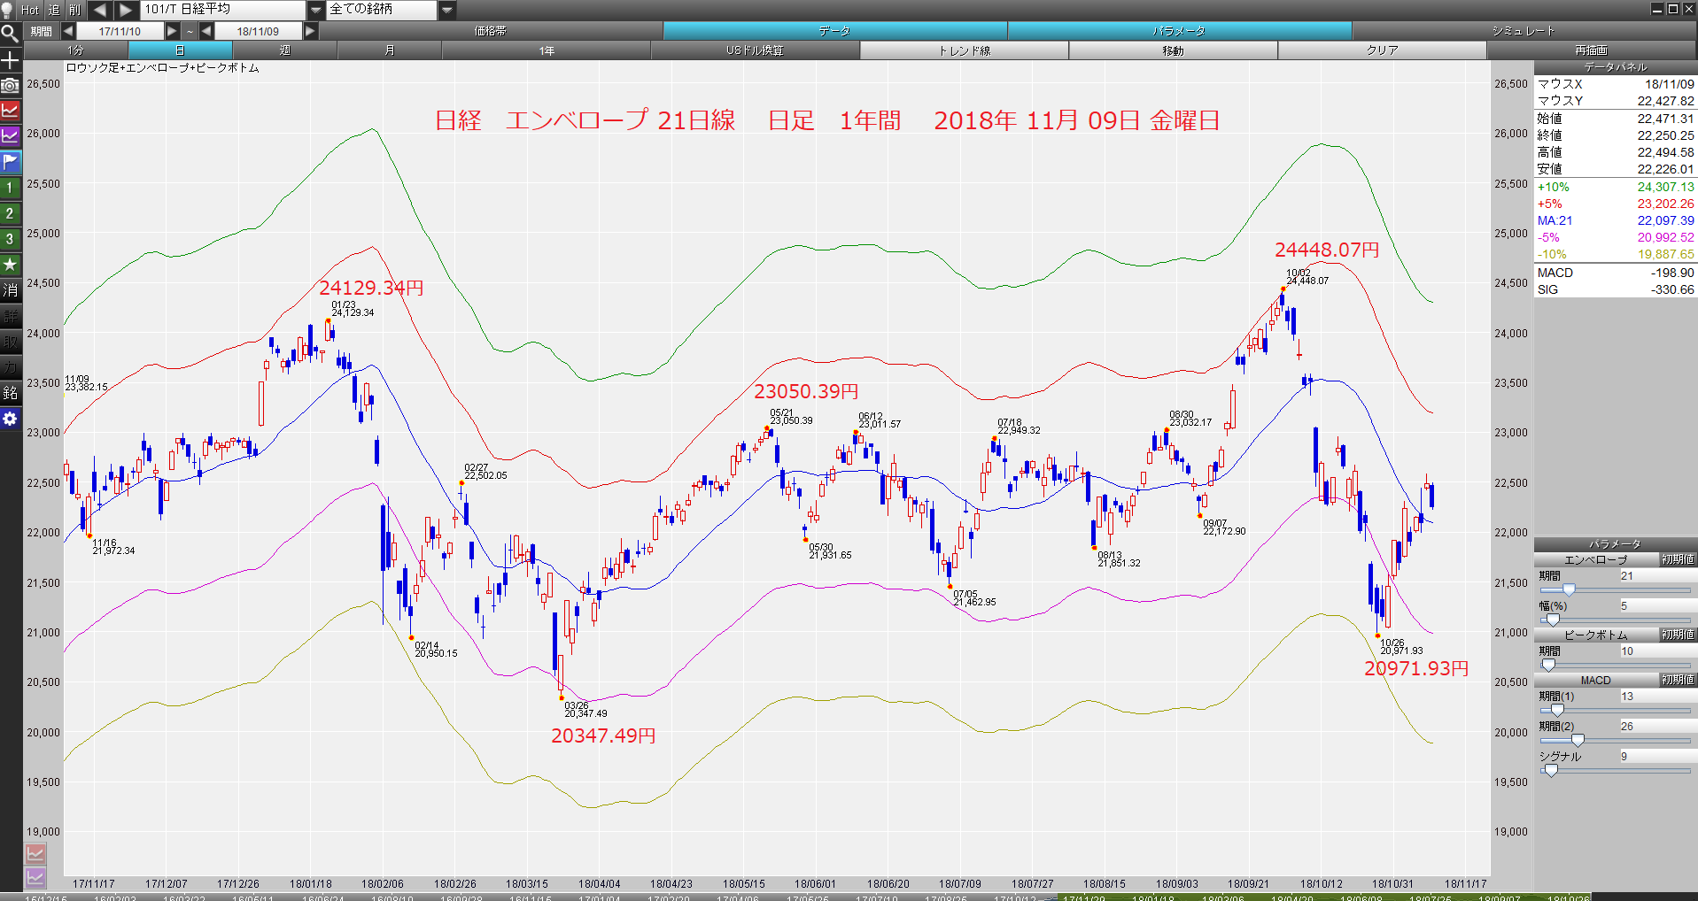Image resolution: width=1698 pixels, height=901 pixels.
Task: Adjust the エンベロープ 期間 slider handle
Action: point(1569,589)
